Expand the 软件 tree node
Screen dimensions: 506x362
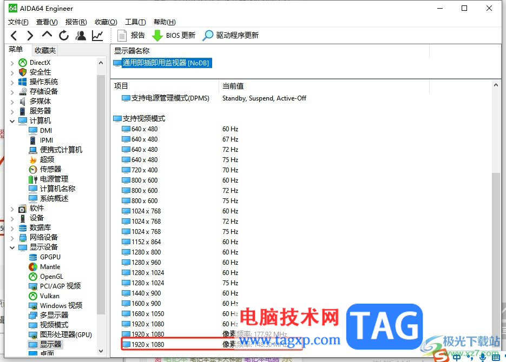(12, 209)
